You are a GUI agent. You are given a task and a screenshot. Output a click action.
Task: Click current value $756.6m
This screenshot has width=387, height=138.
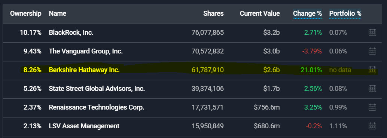pos(267,107)
